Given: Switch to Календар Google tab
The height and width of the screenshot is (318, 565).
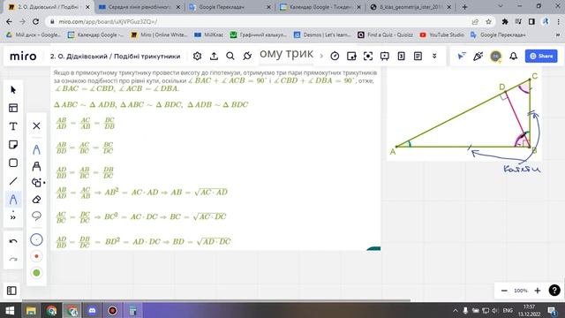Looking at the screenshot, I should click(320, 7).
